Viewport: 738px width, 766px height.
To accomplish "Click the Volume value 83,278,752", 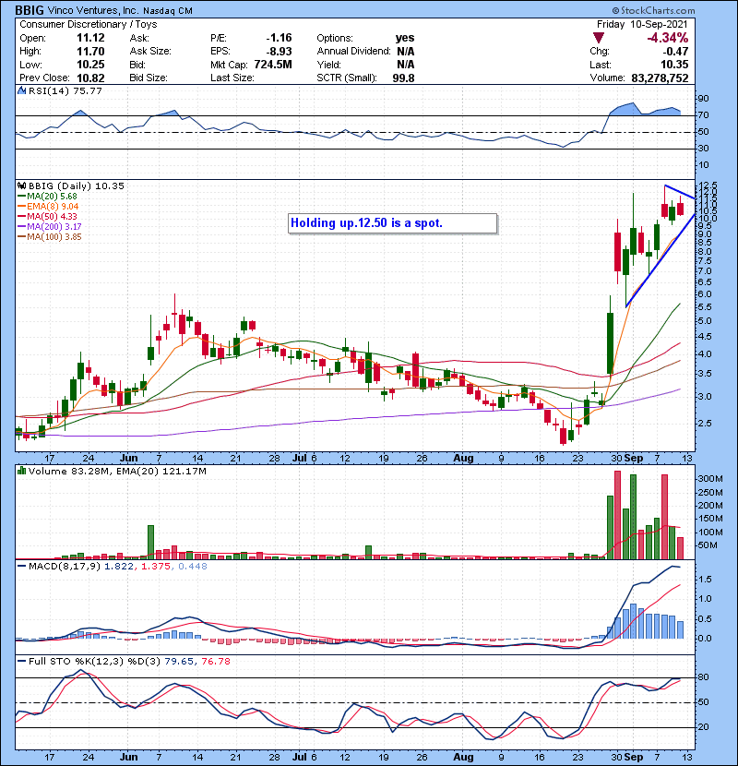I will tap(660, 78).
